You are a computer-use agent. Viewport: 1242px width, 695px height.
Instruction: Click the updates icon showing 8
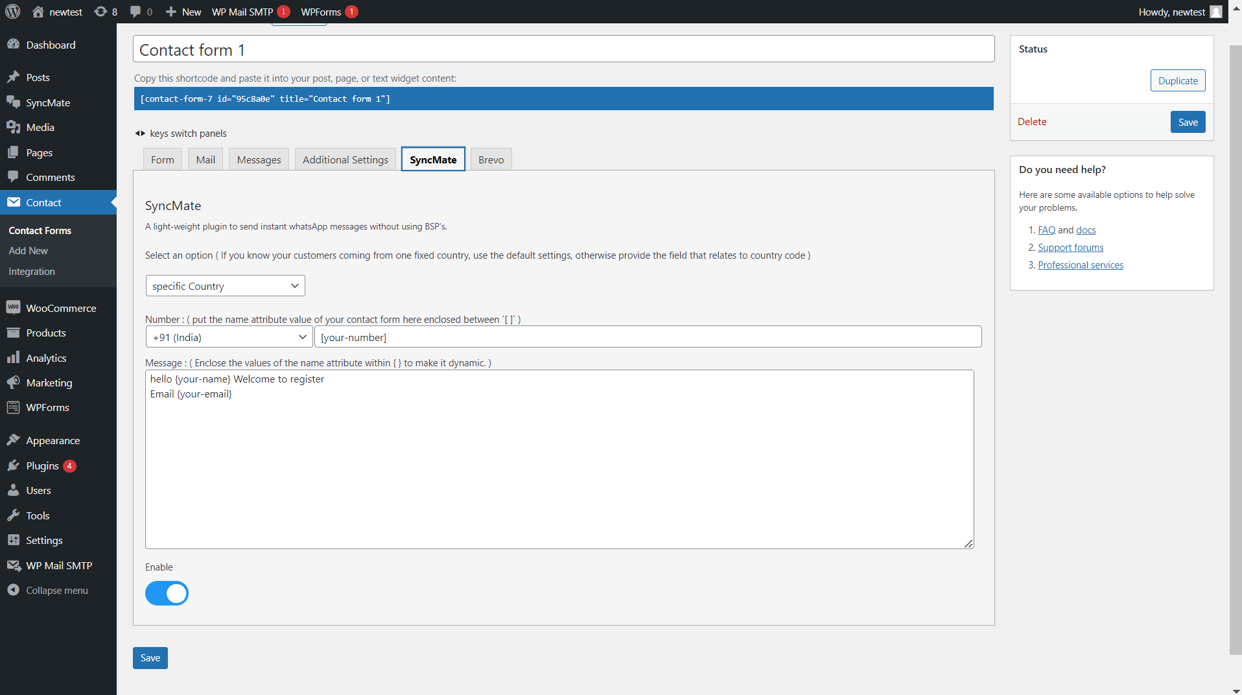(x=100, y=12)
